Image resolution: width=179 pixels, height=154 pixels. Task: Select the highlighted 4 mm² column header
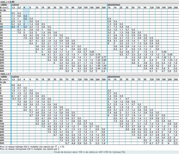[x=26, y=8]
